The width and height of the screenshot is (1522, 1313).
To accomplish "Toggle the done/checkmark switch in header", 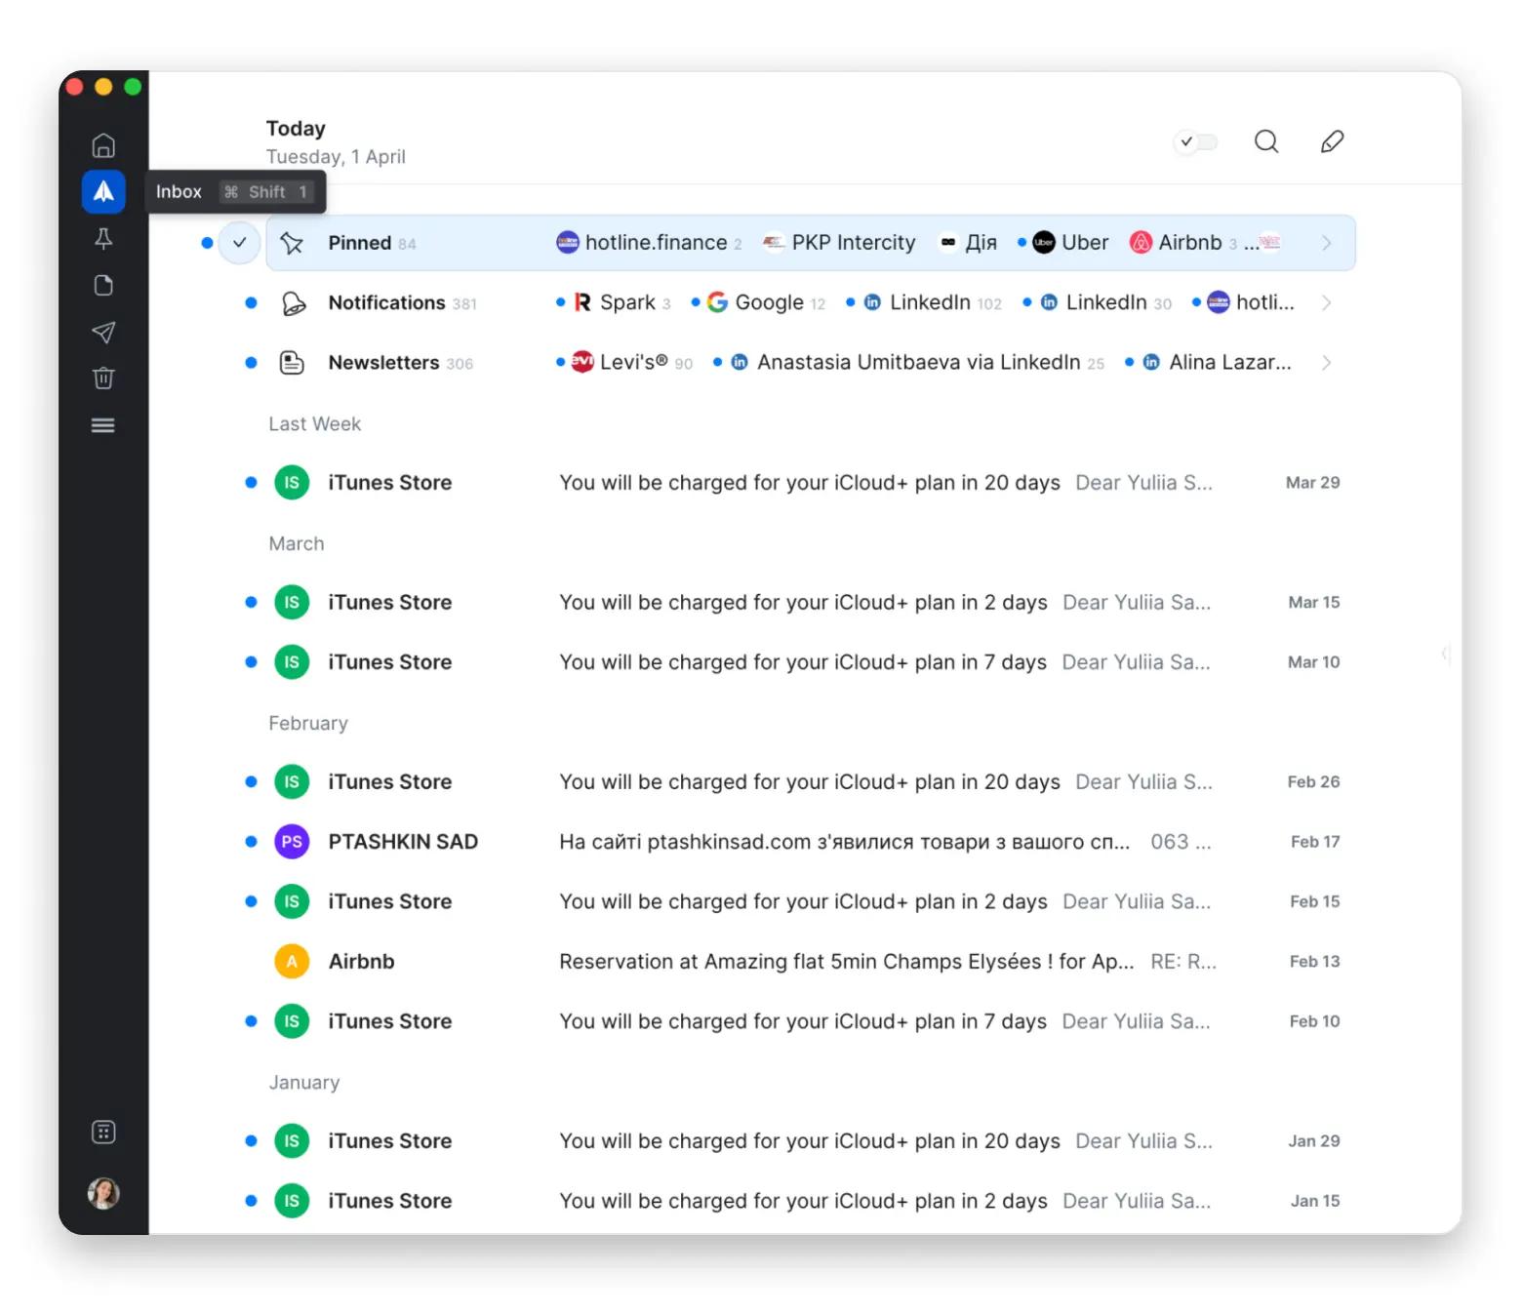I will (x=1196, y=141).
